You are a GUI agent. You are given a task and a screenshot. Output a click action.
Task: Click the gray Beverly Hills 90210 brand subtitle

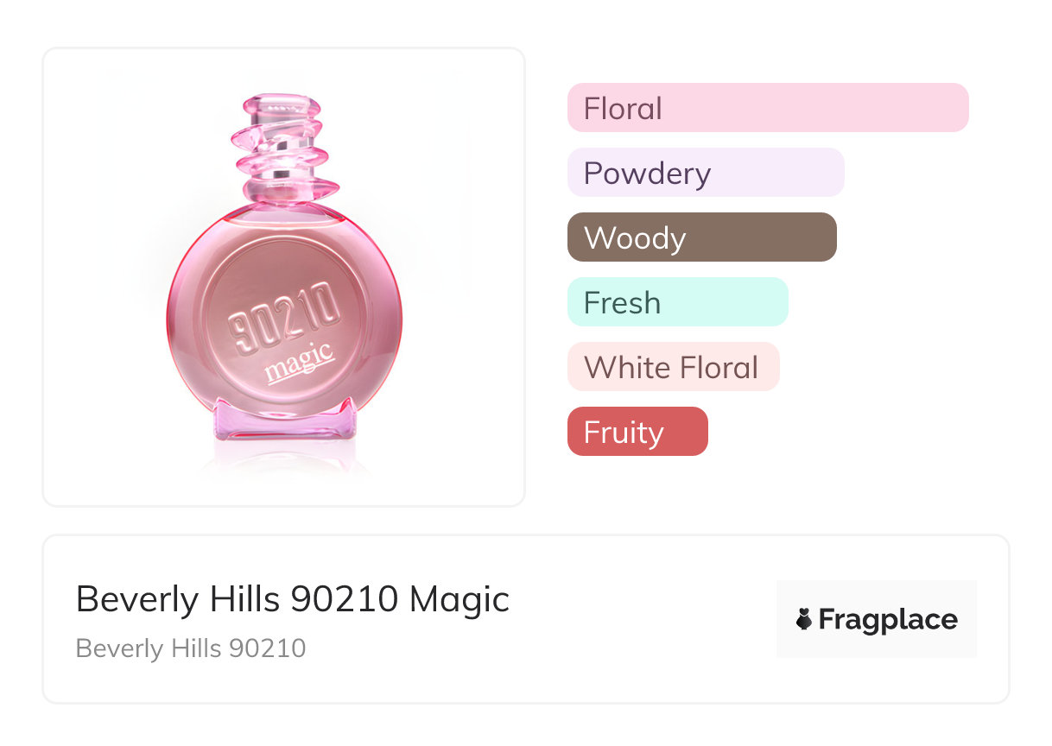click(x=190, y=648)
